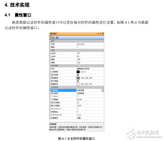Edit the 宽度 value 194
164x141 pixels.
tap(78, 60)
